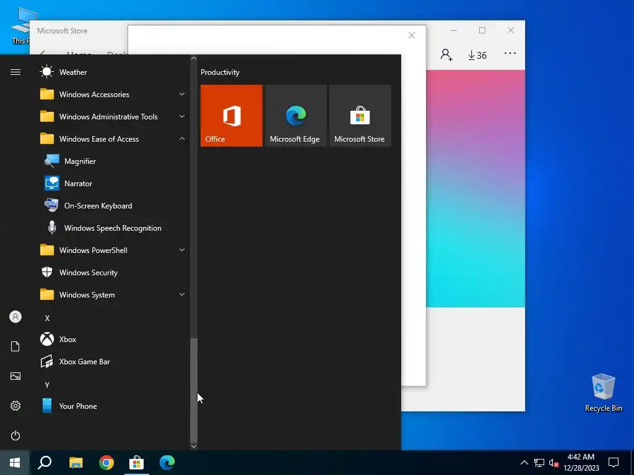Image resolution: width=634 pixels, height=475 pixels.
Task: Collapse Windows Ease of Access chevron
Action: pos(182,139)
